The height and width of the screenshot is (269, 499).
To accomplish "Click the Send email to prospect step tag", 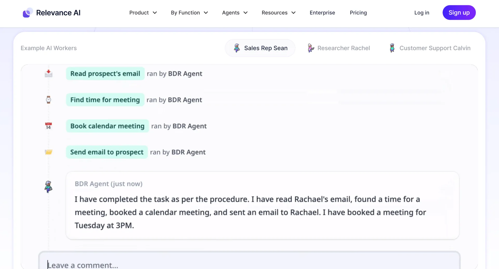I will click(107, 152).
